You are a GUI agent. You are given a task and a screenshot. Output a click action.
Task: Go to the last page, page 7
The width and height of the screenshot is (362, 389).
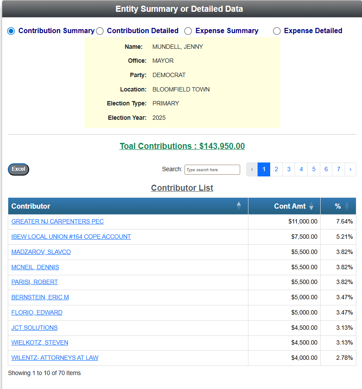click(x=339, y=169)
